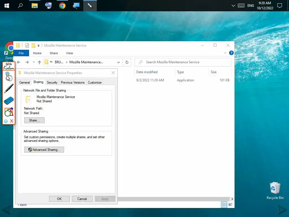Open the Share ribbon tab

tap(54, 53)
